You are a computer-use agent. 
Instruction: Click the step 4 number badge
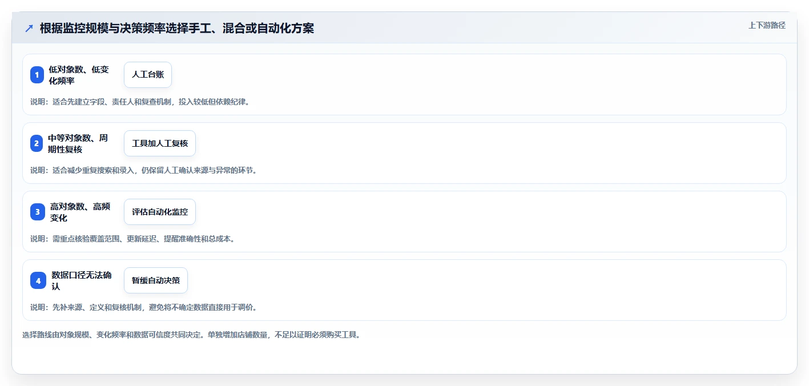point(38,280)
